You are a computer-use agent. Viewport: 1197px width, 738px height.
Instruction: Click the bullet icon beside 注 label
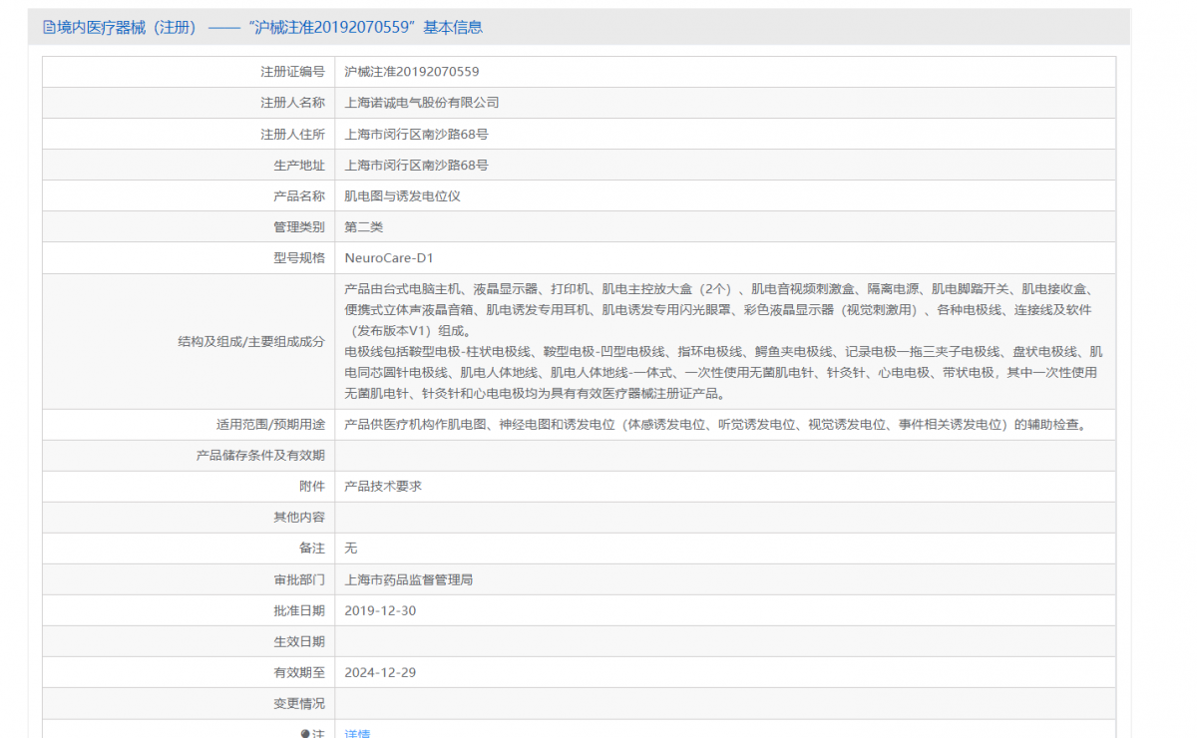coord(305,734)
